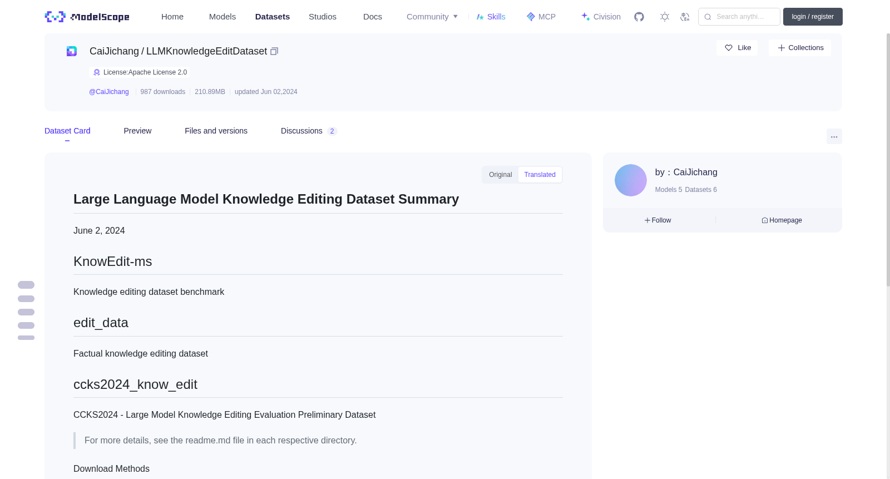890x479 pixels.
Task: Click the Datasets 6 count
Action: pyautogui.click(x=701, y=190)
